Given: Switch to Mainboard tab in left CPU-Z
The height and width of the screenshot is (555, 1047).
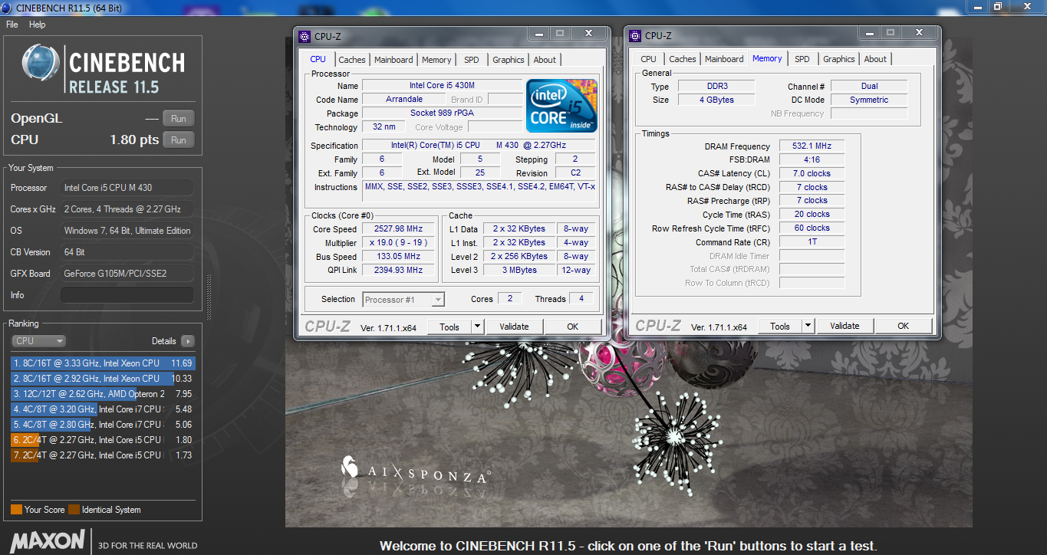Looking at the screenshot, I should pos(393,60).
